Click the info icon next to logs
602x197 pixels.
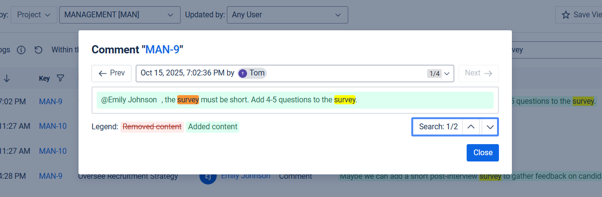point(21,50)
